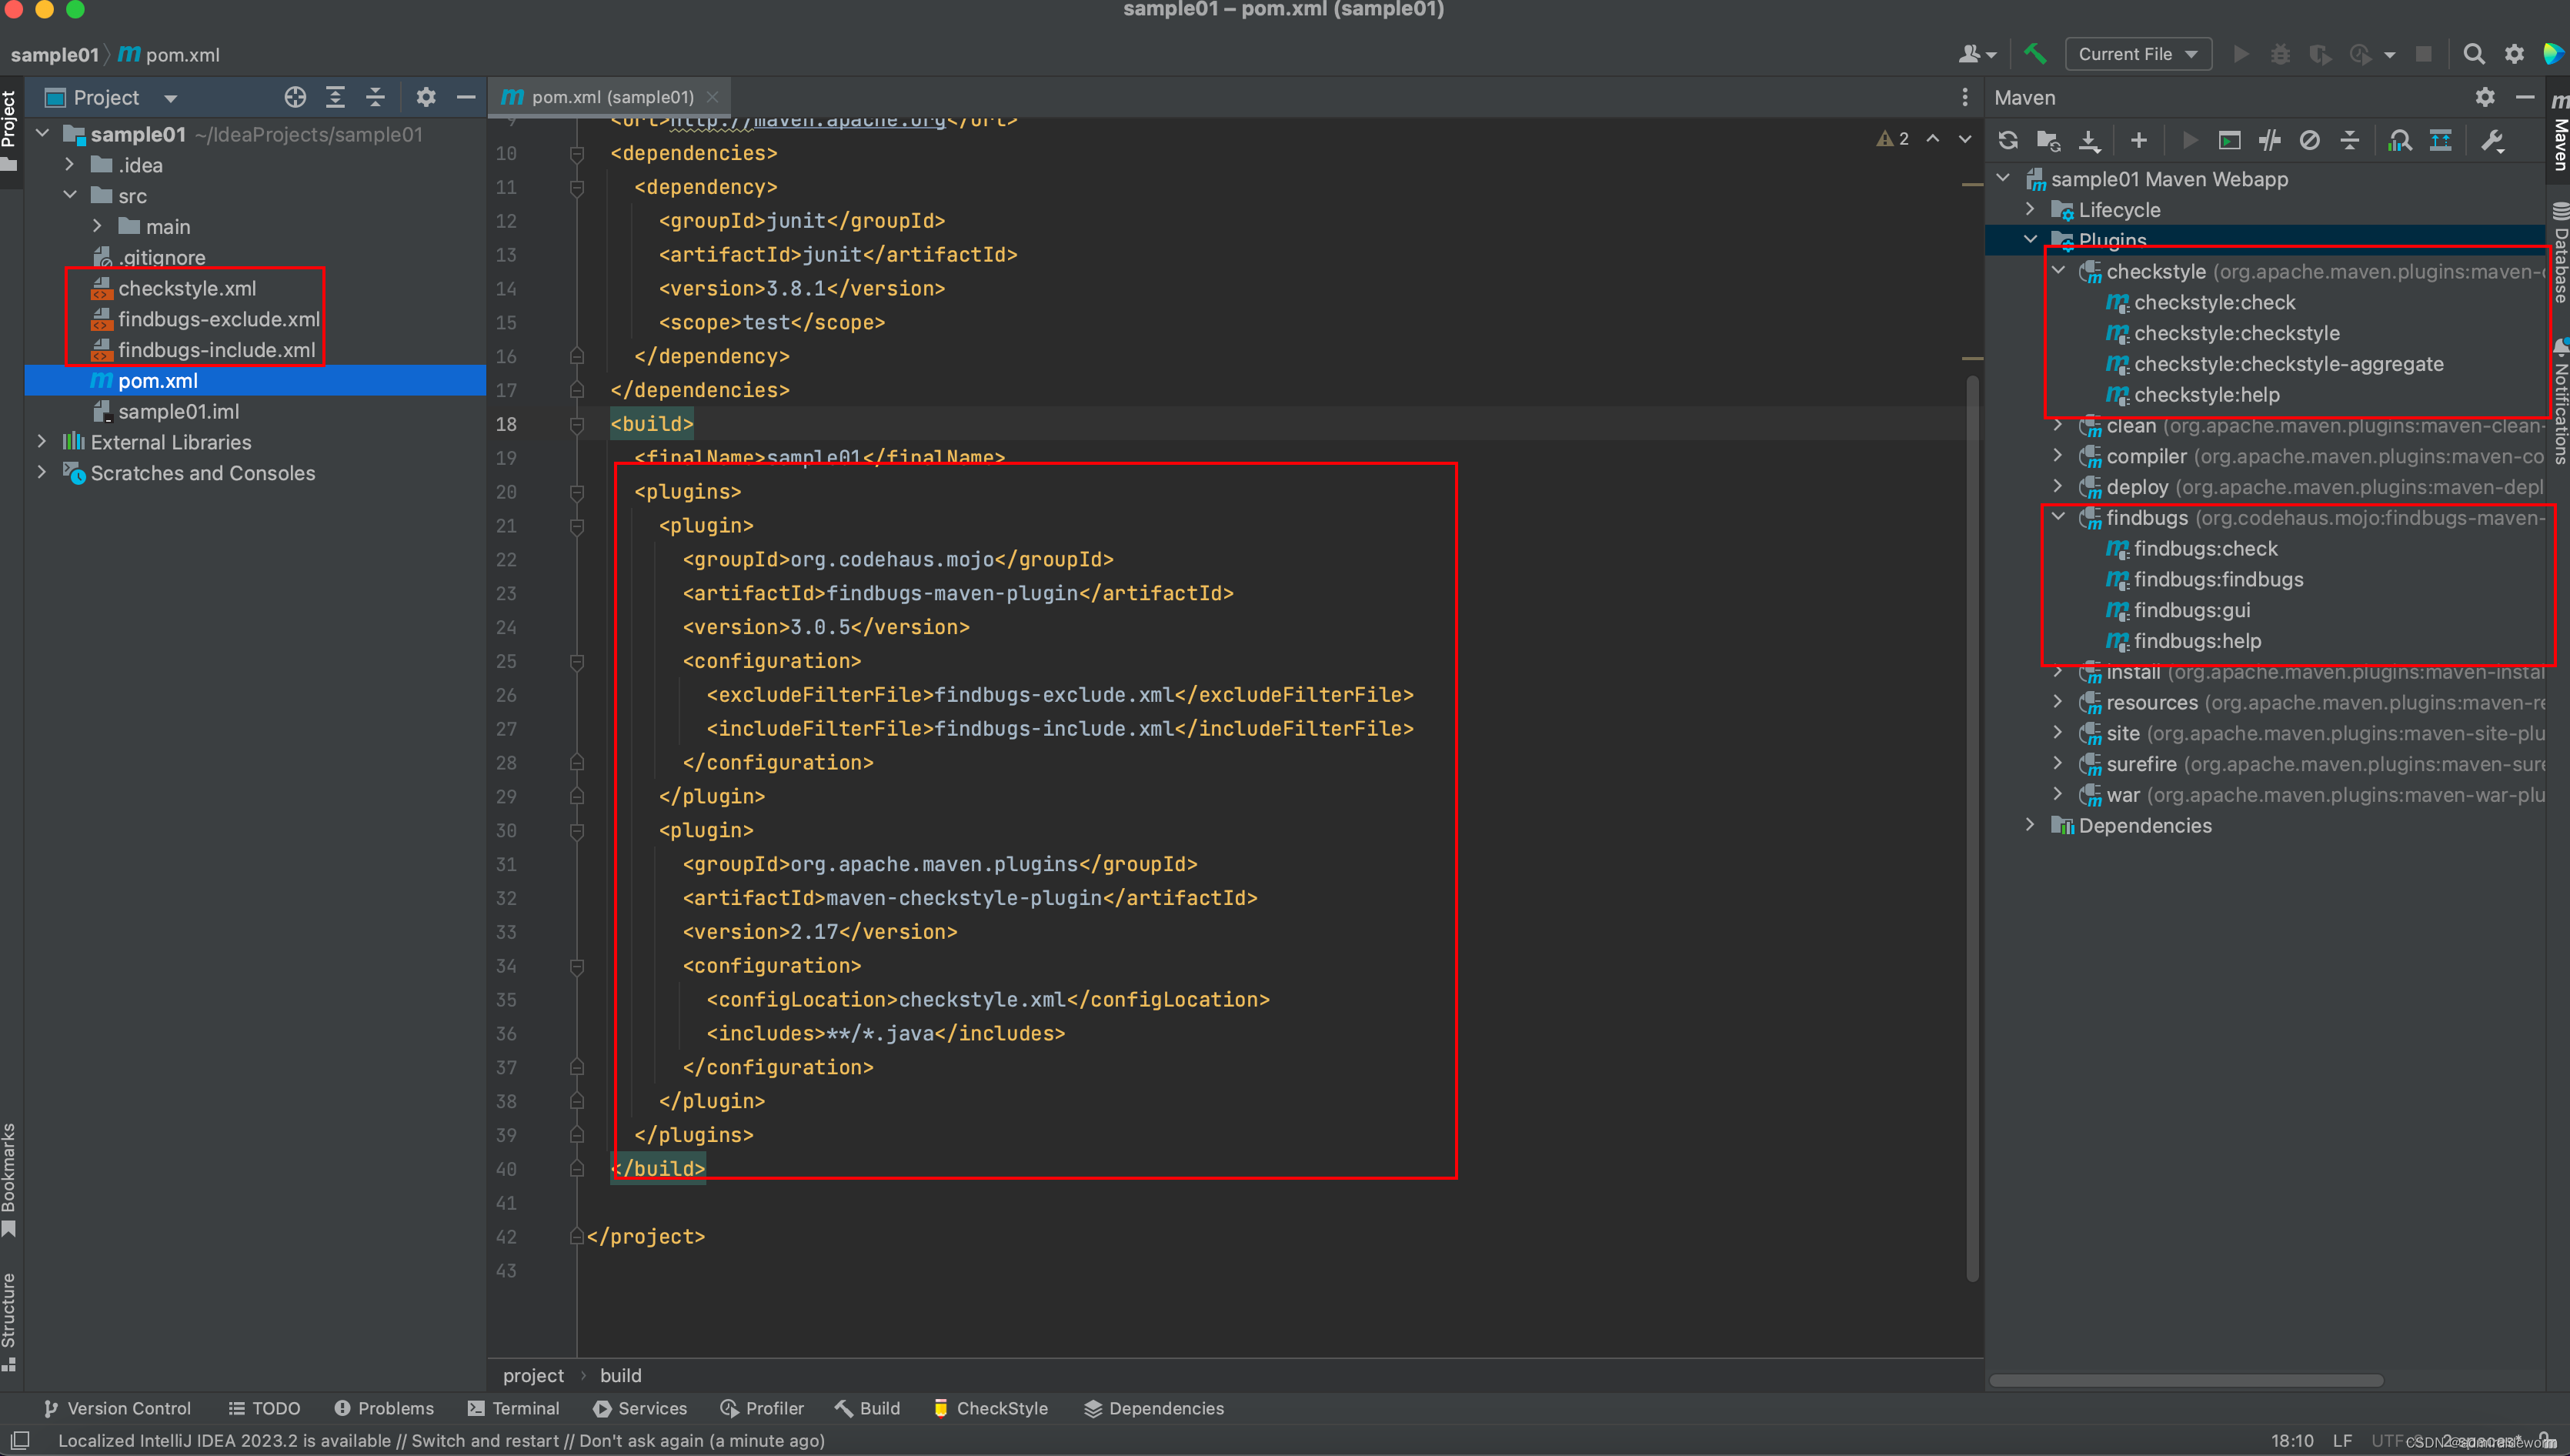
Task: Click the Maven panel horizontal scrollbar
Action: pos(2186,1380)
